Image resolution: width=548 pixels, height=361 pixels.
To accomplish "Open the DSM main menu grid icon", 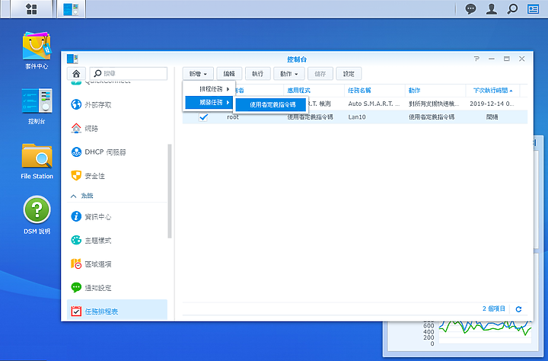I will pyautogui.click(x=31, y=9).
